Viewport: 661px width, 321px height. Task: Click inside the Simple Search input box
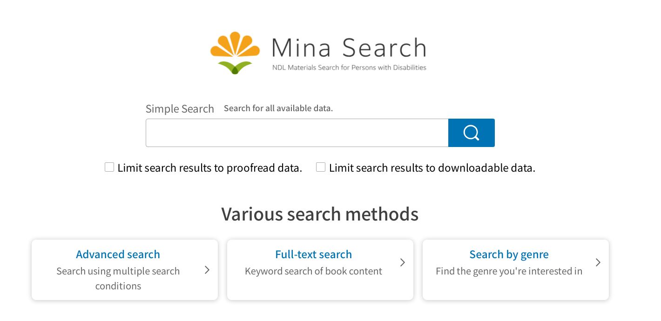tap(297, 133)
